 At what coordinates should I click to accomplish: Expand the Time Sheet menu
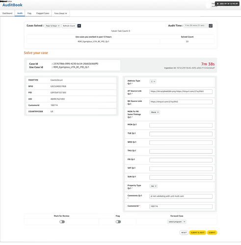[x=60, y=13]
